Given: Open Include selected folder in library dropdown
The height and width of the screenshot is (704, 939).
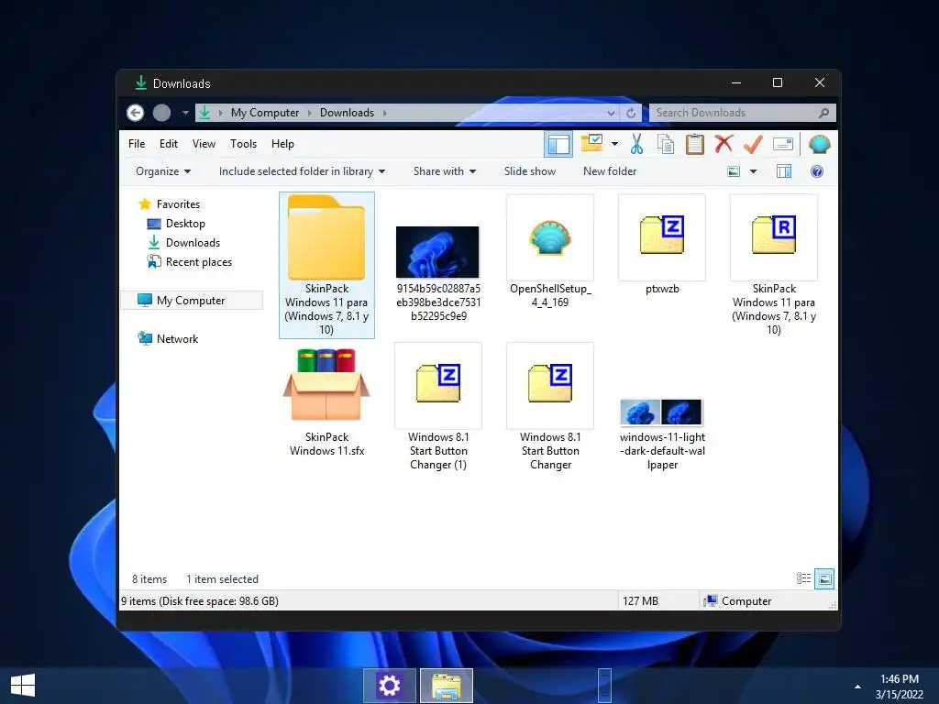Looking at the screenshot, I should pyautogui.click(x=302, y=171).
